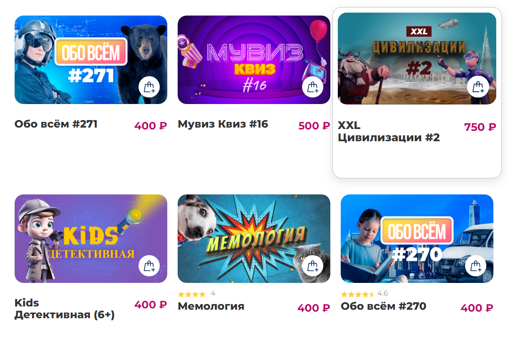Open Kids Детективная (6+) title link
Screen dimensions: 516x362
point(65,309)
